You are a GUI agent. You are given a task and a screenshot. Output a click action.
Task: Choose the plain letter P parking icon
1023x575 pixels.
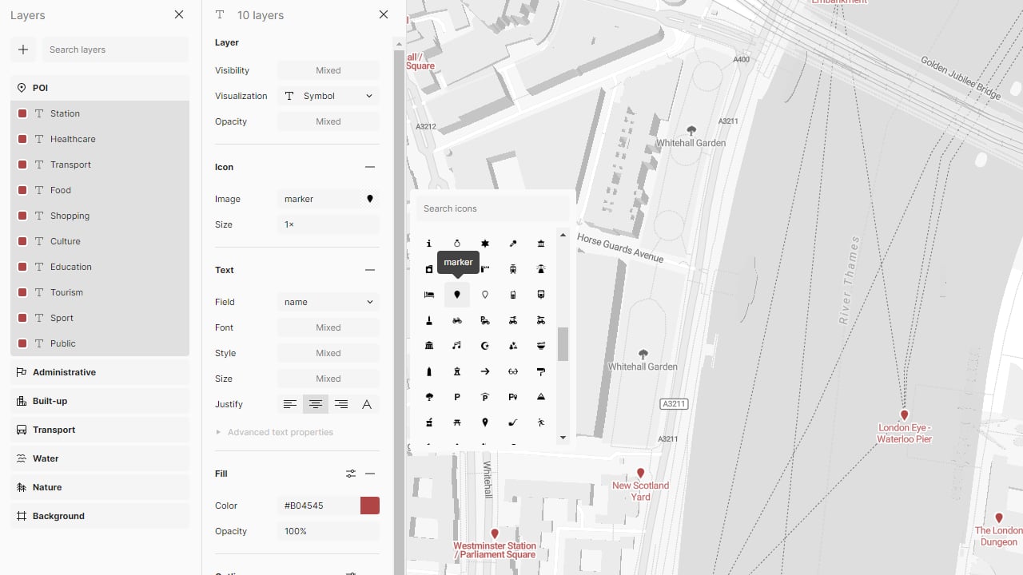click(457, 397)
